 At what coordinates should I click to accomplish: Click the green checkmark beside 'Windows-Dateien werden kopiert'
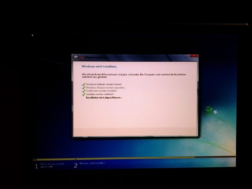click(x=83, y=84)
